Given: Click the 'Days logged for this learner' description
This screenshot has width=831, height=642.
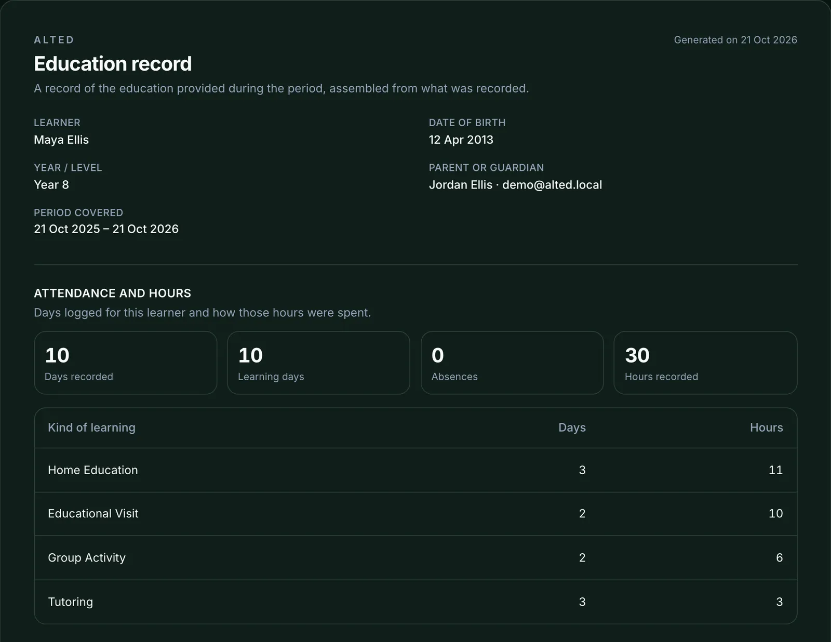Looking at the screenshot, I should pyautogui.click(x=203, y=313).
